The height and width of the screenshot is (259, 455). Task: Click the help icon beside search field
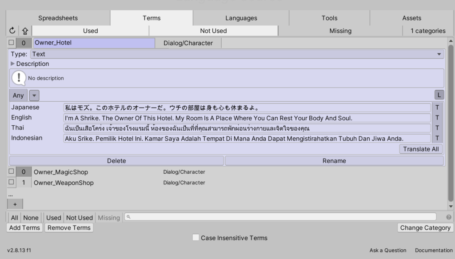tap(448, 217)
